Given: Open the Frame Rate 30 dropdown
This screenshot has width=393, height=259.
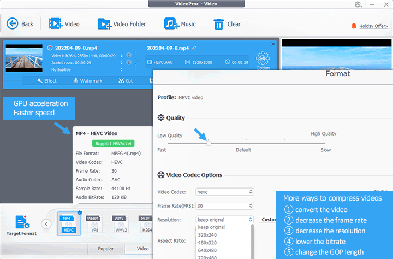Looking at the screenshot, I should (x=224, y=206).
